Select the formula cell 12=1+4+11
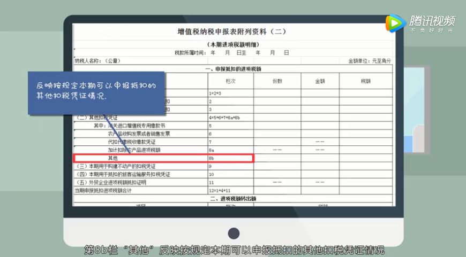 pos(231,191)
